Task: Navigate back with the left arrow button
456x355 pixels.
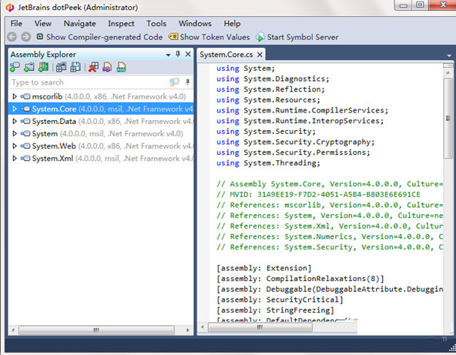Action: click(12, 37)
